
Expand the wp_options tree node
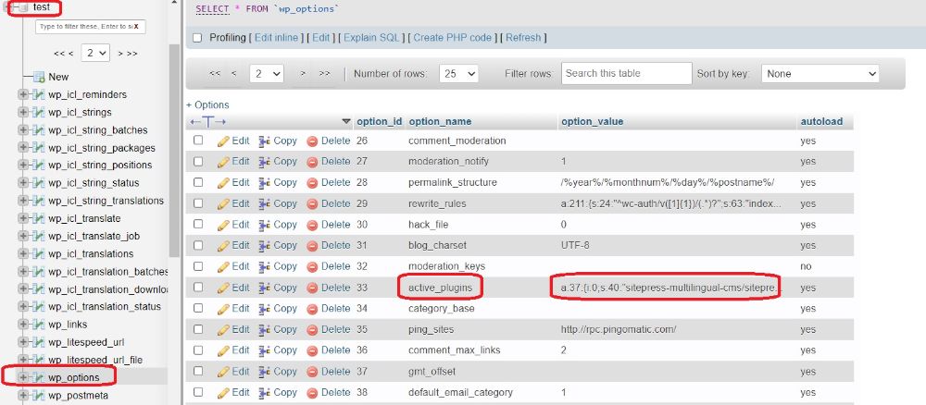23,377
